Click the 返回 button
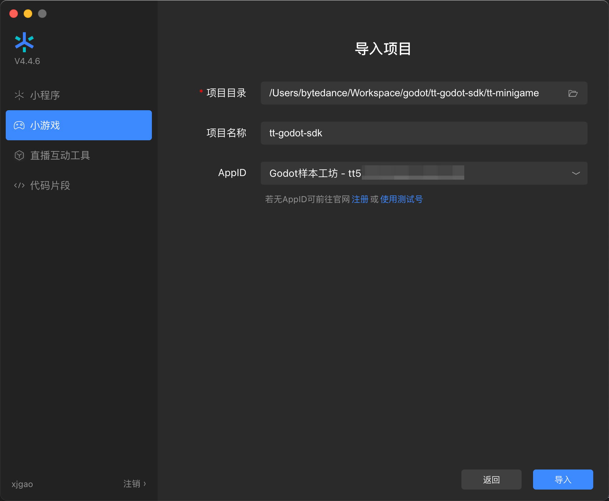Image resolution: width=609 pixels, height=501 pixels. (x=491, y=480)
